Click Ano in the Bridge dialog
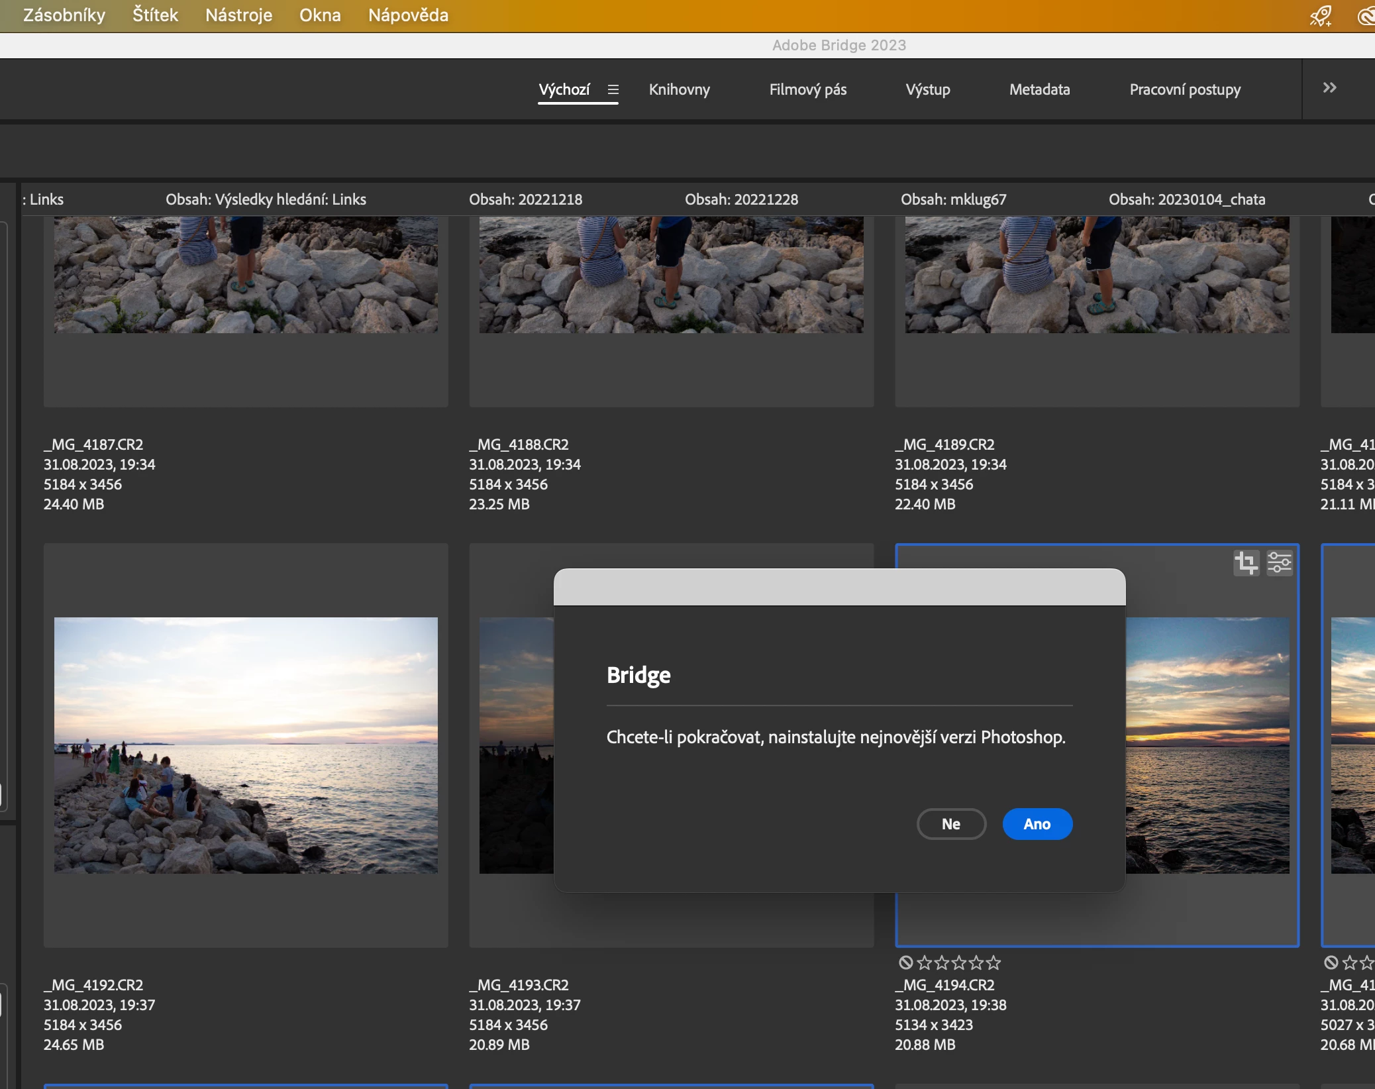This screenshot has width=1375, height=1089. tap(1037, 824)
